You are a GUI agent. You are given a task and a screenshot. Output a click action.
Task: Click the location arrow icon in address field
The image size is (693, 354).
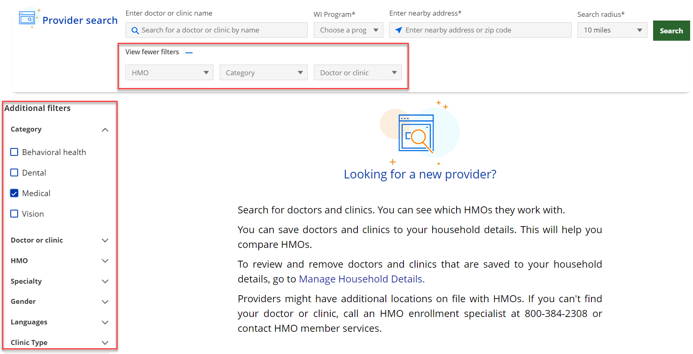[x=399, y=30]
